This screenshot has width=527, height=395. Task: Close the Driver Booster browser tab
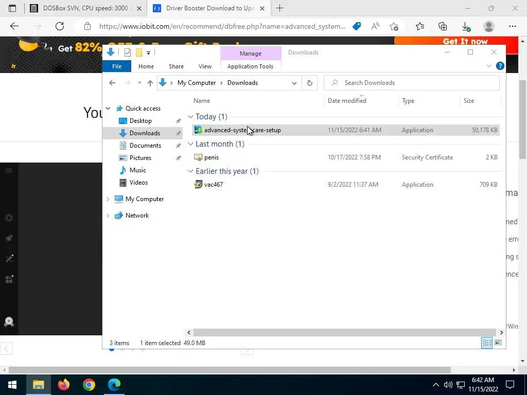click(263, 8)
